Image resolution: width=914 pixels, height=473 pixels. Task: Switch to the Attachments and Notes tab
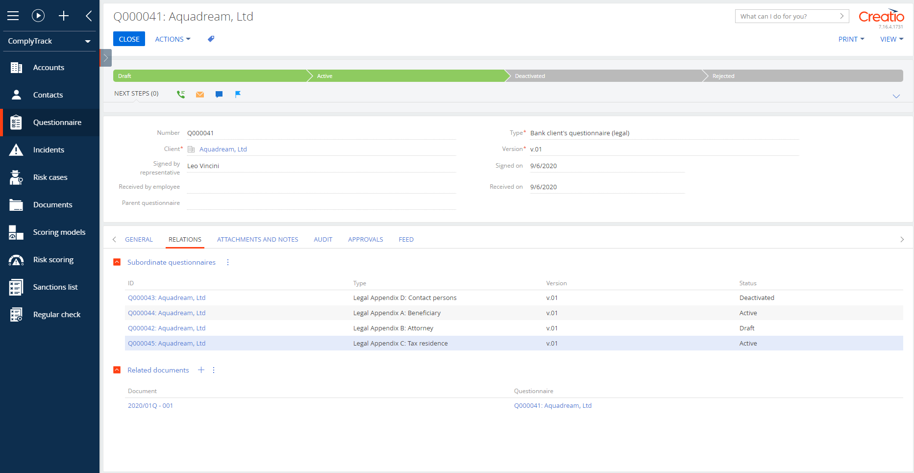click(257, 239)
